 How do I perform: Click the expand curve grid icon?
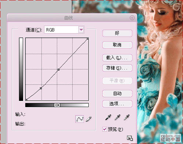pos(130,138)
